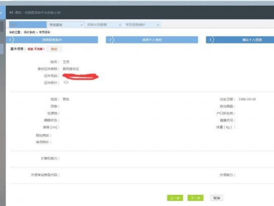The width and height of the screenshot is (274, 206).
Task: Go to step 1 选择招收批次
Action: [52, 40]
